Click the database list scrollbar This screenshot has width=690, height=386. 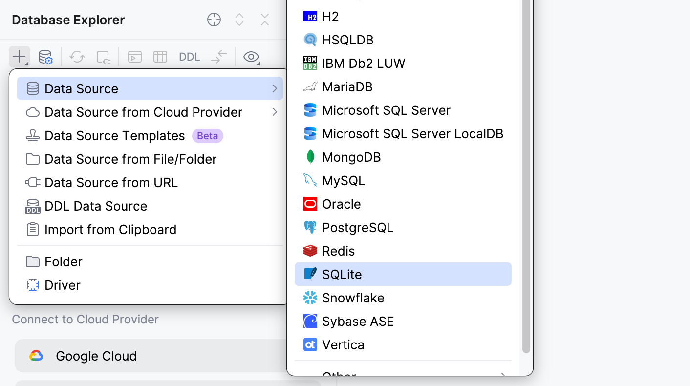click(526, 176)
